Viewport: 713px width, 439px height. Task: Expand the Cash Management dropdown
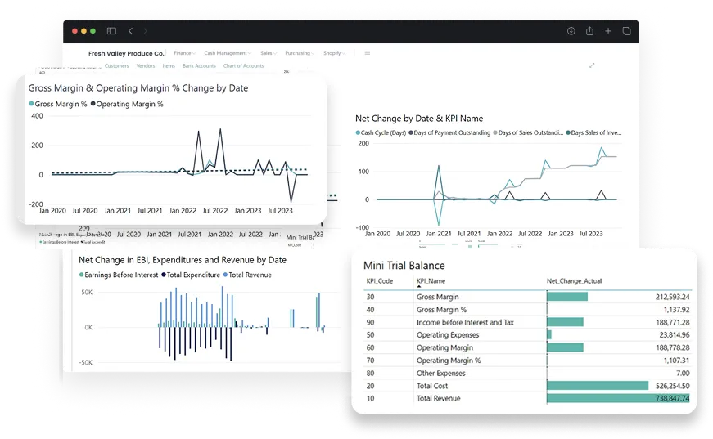227,53
